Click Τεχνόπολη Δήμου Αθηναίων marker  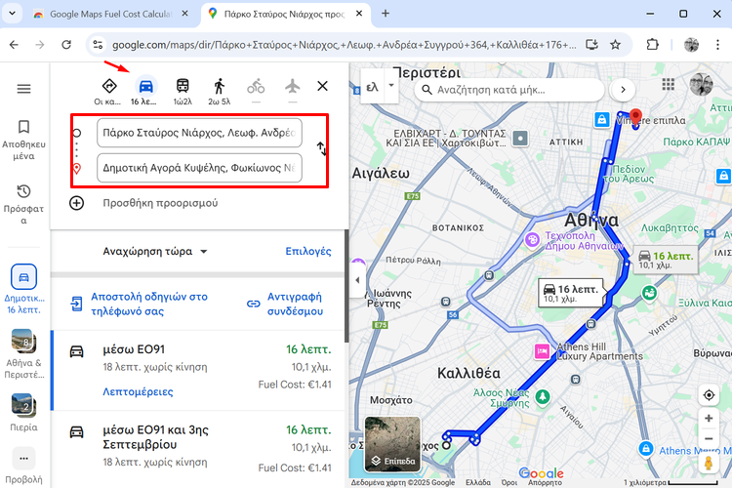click(x=532, y=239)
